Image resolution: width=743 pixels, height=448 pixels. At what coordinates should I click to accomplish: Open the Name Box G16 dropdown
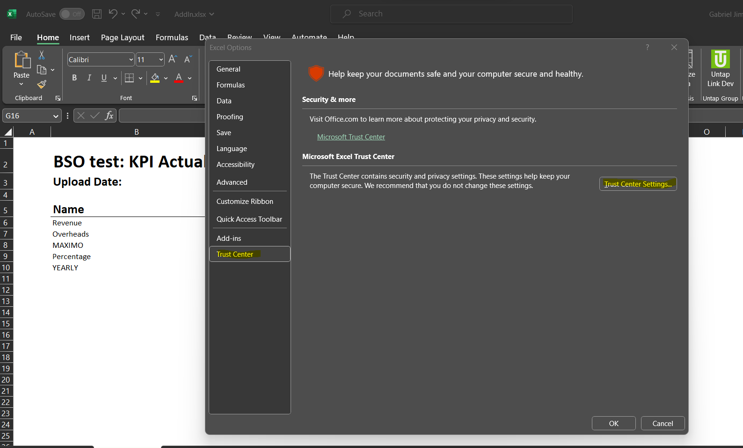56,116
